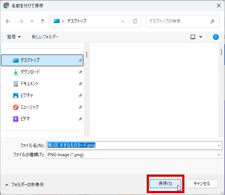This screenshot has height=195, width=225.
Task: Close the 名前を付けて保存 dialog
Action: coord(219,5)
